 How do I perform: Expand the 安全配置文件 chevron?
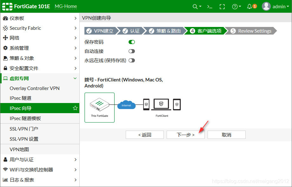click(76, 68)
